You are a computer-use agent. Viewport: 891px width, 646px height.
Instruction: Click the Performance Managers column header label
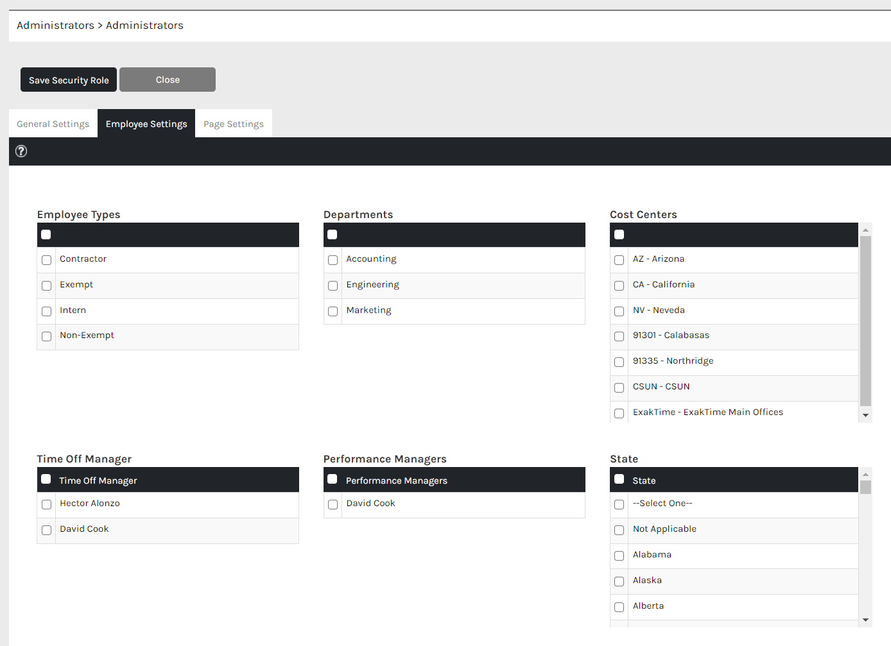[x=397, y=480]
